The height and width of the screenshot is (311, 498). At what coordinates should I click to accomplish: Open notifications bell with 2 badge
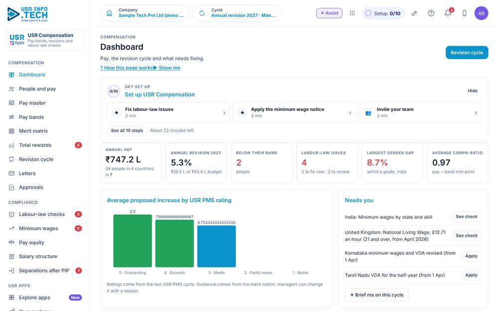tap(448, 13)
